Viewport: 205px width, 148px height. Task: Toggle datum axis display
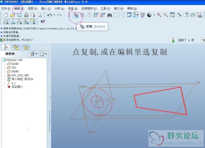13,22
